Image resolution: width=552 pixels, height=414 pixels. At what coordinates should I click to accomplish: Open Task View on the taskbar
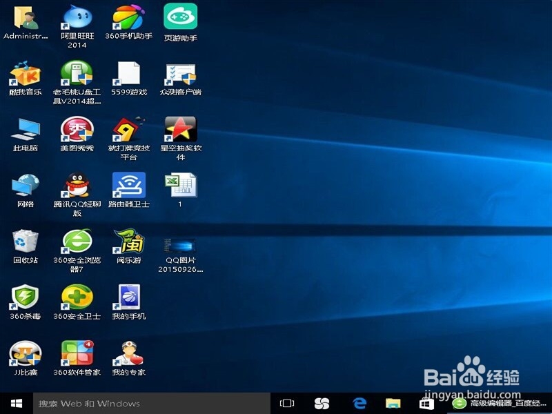pos(287,404)
